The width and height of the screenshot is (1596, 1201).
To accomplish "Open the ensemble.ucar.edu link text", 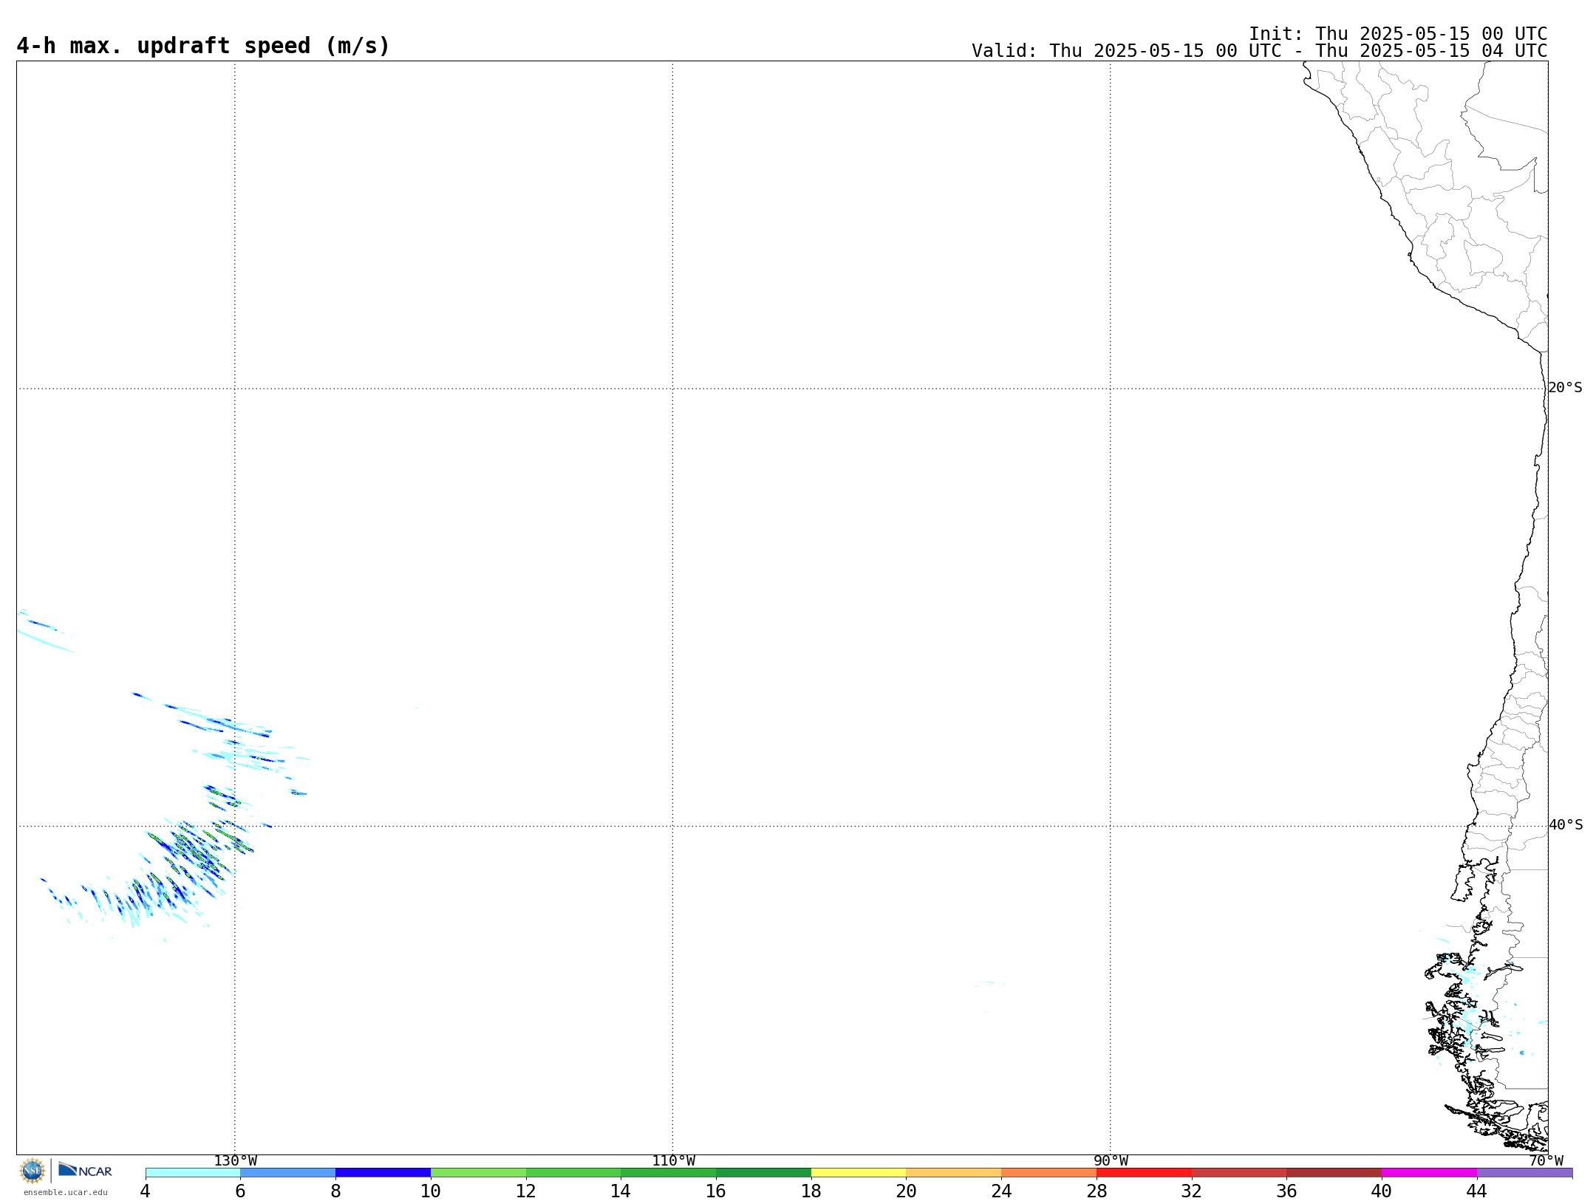I will 66,1192.
